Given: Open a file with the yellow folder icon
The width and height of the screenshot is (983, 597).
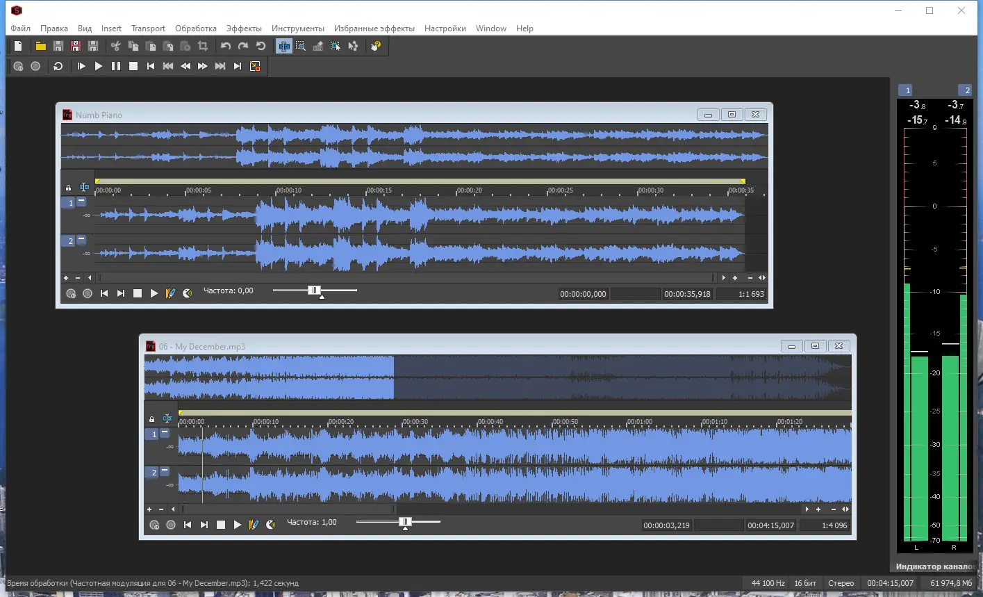Looking at the screenshot, I should (41, 46).
